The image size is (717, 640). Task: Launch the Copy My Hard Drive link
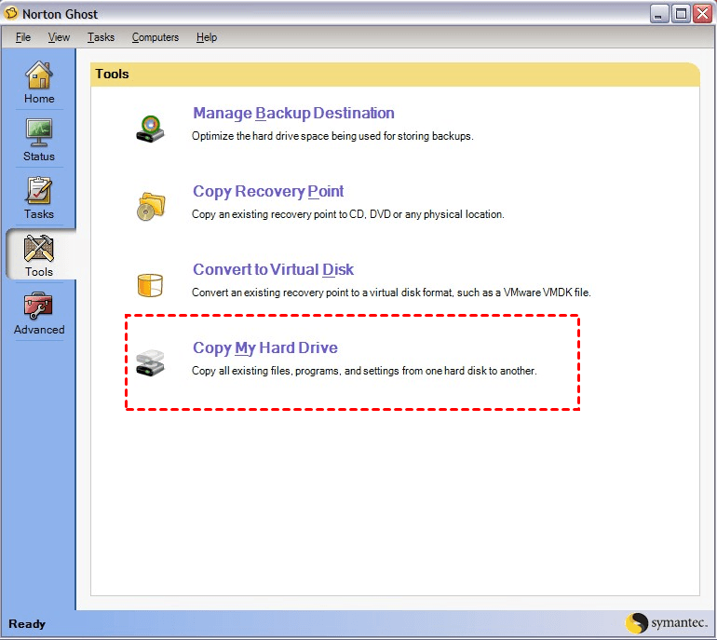pyautogui.click(x=265, y=347)
